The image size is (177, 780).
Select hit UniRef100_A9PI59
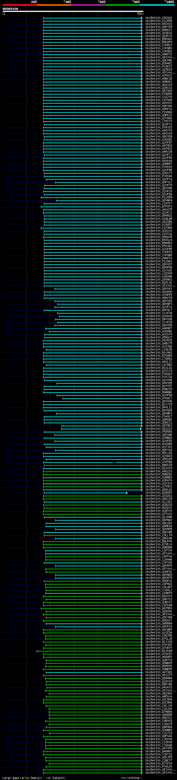point(159,27)
